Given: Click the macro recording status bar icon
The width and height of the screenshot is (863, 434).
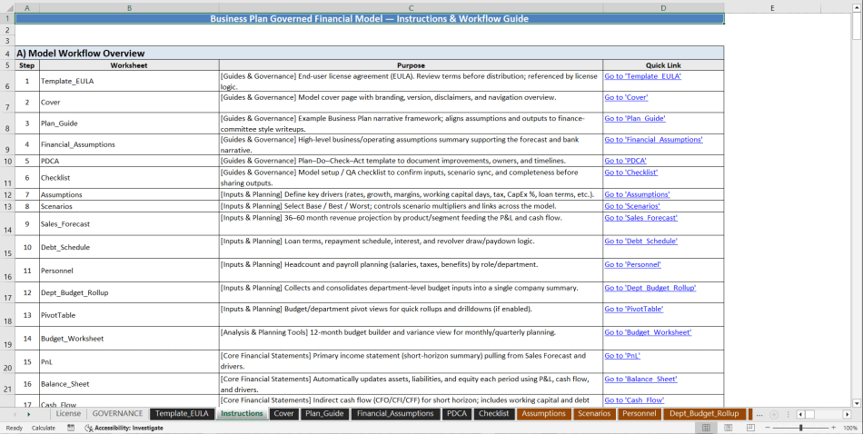Looking at the screenshot, I should tap(71, 428).
